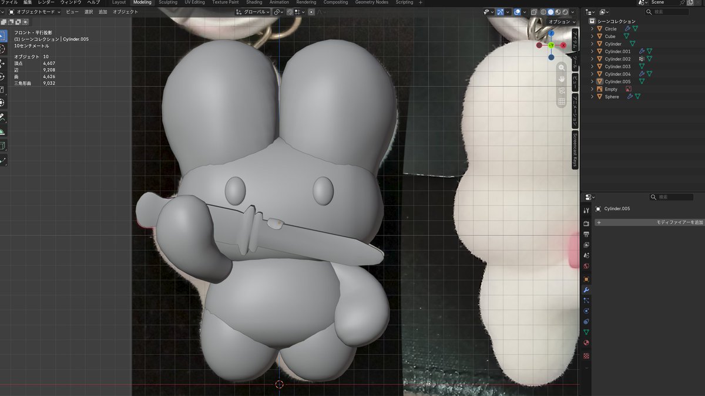Click the green mesh data icon on Cube row

coord(626,36)
